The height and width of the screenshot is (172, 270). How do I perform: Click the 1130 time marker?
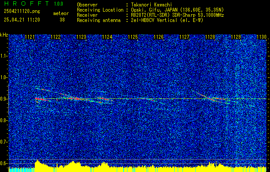pyautogui.click(x=261, y=37)
